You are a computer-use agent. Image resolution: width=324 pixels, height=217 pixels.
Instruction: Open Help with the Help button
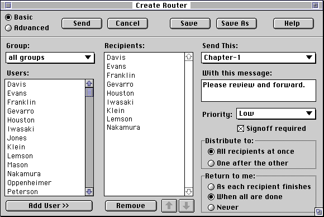click(x=293, y=23)
